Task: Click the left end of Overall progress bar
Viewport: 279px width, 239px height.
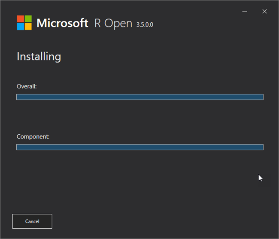Action: 19,97
